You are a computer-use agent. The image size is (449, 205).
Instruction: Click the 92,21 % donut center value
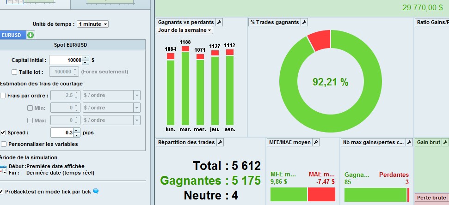click(331, 82)
